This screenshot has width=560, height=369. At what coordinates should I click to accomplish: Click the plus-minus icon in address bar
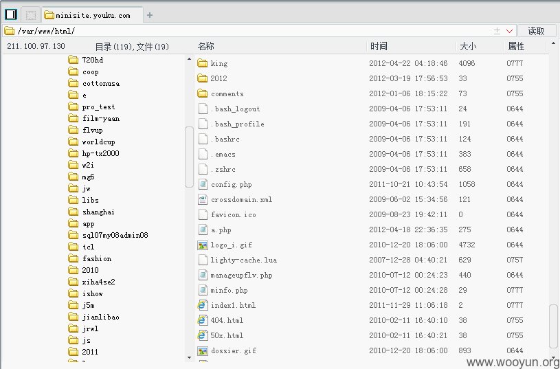tap(497, 31)
